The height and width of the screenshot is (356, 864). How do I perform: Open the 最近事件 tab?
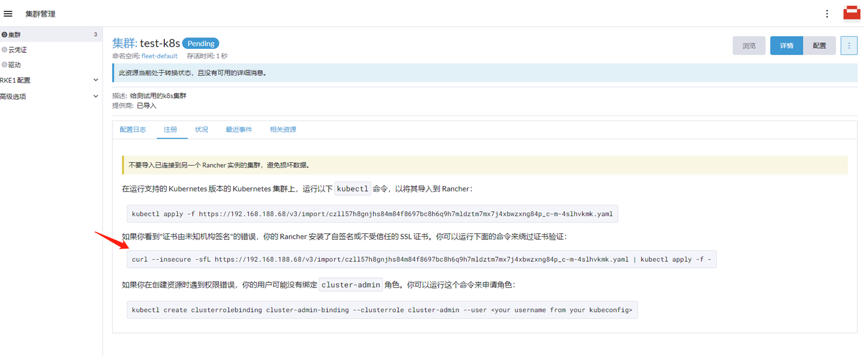point(239,130)
